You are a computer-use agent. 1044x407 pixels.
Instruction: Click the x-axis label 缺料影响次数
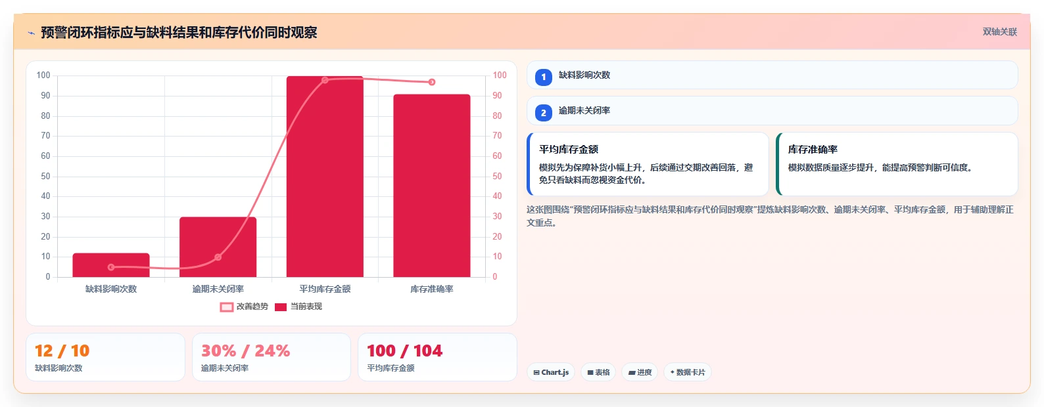111,289
